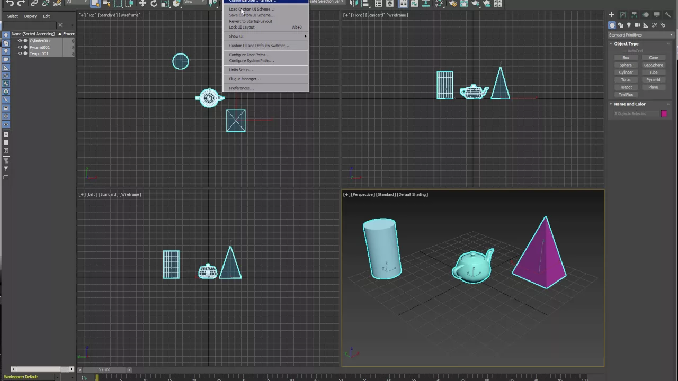678x381 pixels.
Task: Toggle frozen state for Cylinder001
Action: click(73, 41)
